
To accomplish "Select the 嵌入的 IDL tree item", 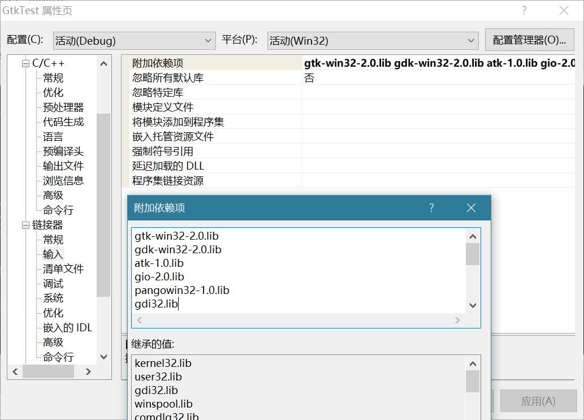I will click(67, 328).
